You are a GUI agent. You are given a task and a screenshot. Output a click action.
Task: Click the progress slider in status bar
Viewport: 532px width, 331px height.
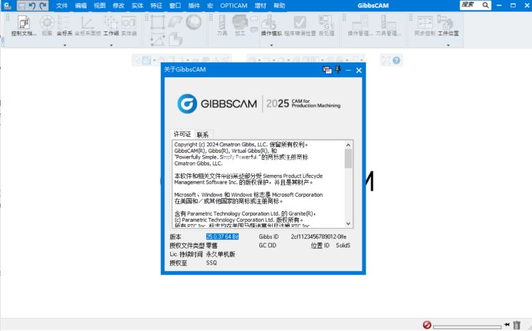click(467, 326)
